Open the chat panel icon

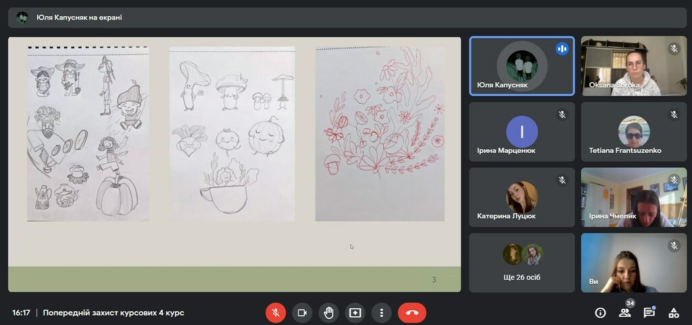tap(649, 313)
